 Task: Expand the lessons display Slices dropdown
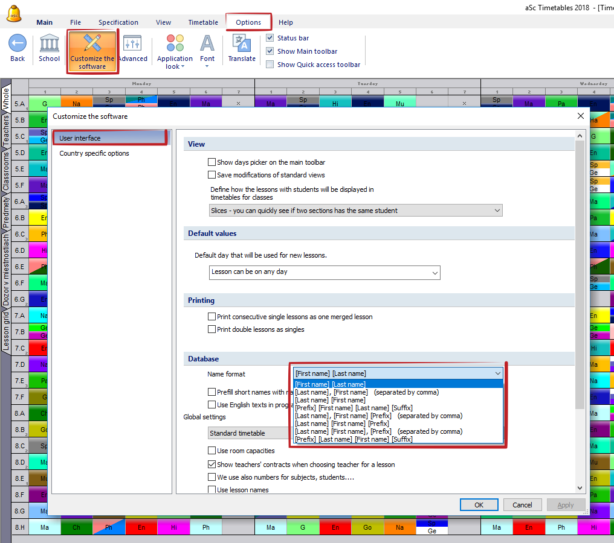(355, 211)
